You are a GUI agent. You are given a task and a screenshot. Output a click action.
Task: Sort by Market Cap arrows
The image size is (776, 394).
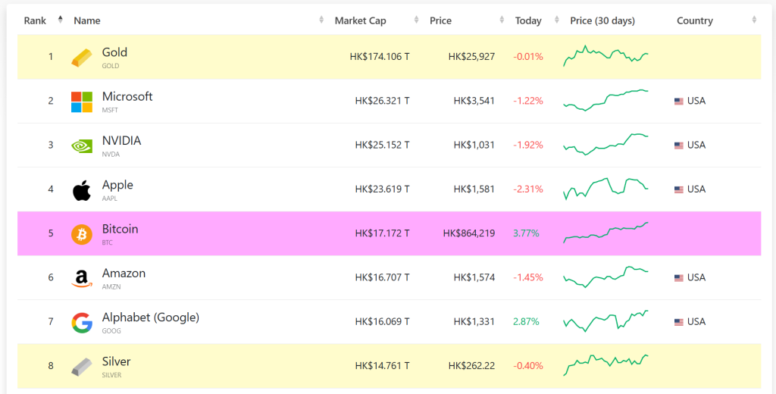(x=416, y=20)
